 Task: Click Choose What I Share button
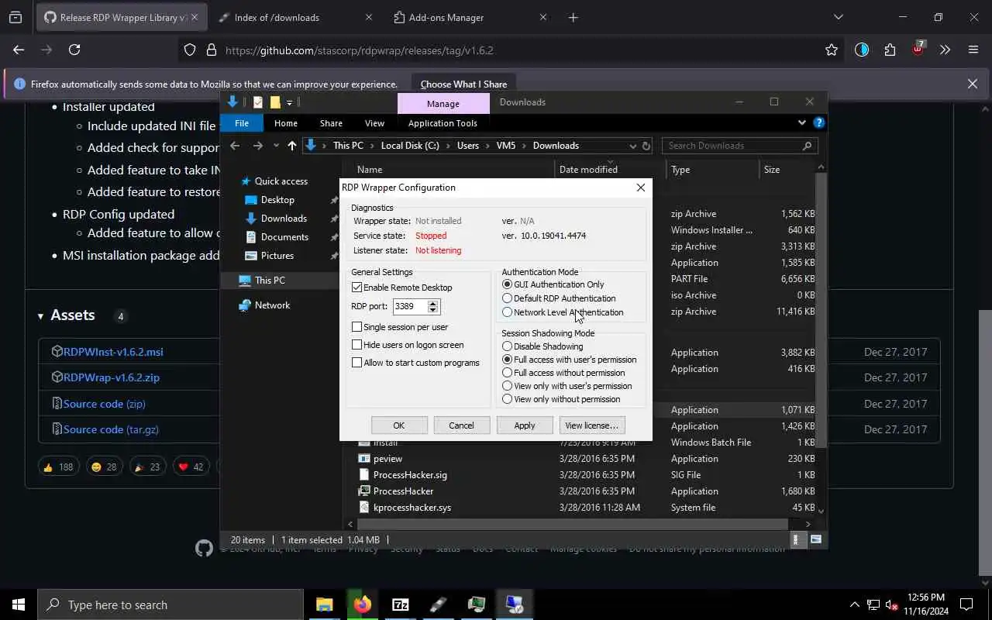(x=463, y=84)
